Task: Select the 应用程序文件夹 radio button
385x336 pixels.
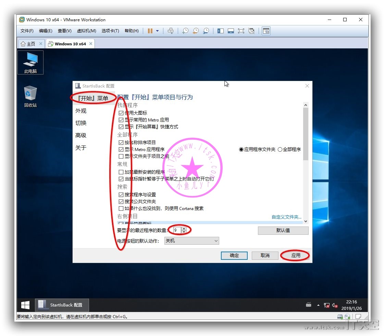Action: click(x=241, y=149)
